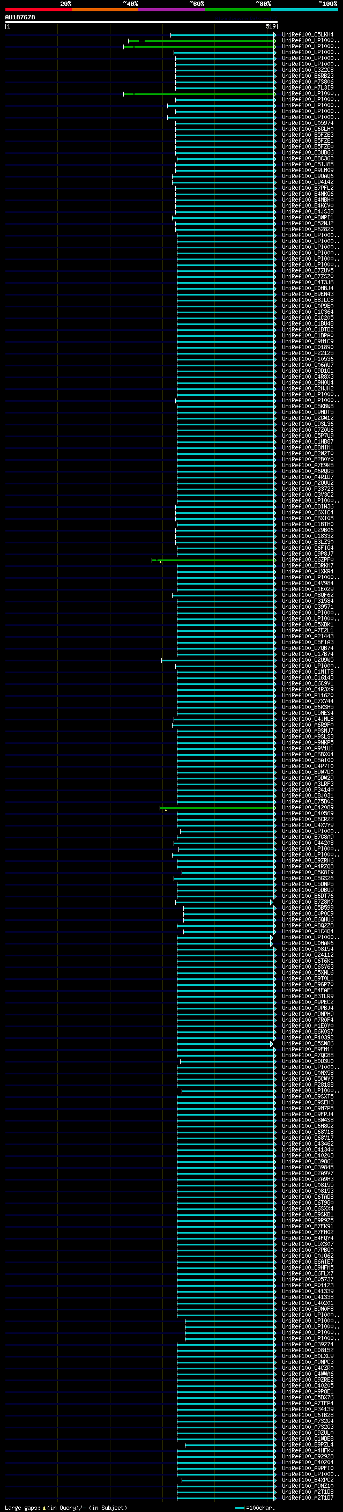Screen dimensions: 343x1512
Task: Select the UniRef100_Q5K8I9 label
Action: pos(308,873)
